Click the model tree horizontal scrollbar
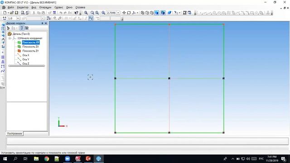 27,66
